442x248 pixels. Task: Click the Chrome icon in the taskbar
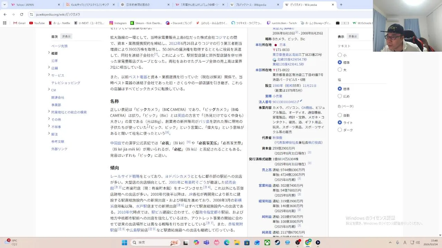[x=308, y=242]
